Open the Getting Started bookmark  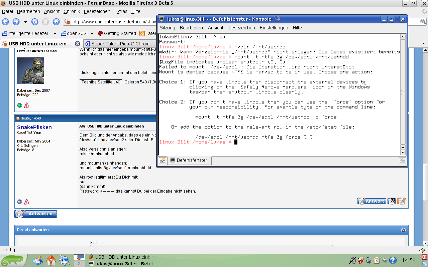click(117, 33)
